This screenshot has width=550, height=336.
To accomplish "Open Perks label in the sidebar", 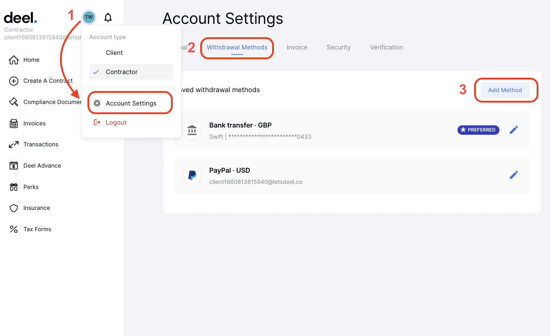I will pyautogui.click(x=31, y=187).
